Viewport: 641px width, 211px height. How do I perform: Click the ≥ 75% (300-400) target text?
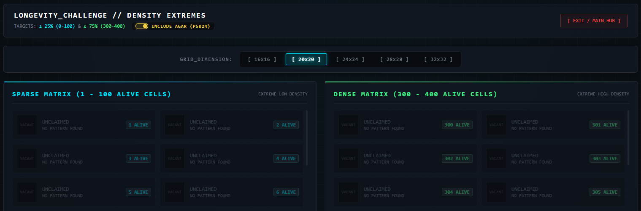coord(104,26)
